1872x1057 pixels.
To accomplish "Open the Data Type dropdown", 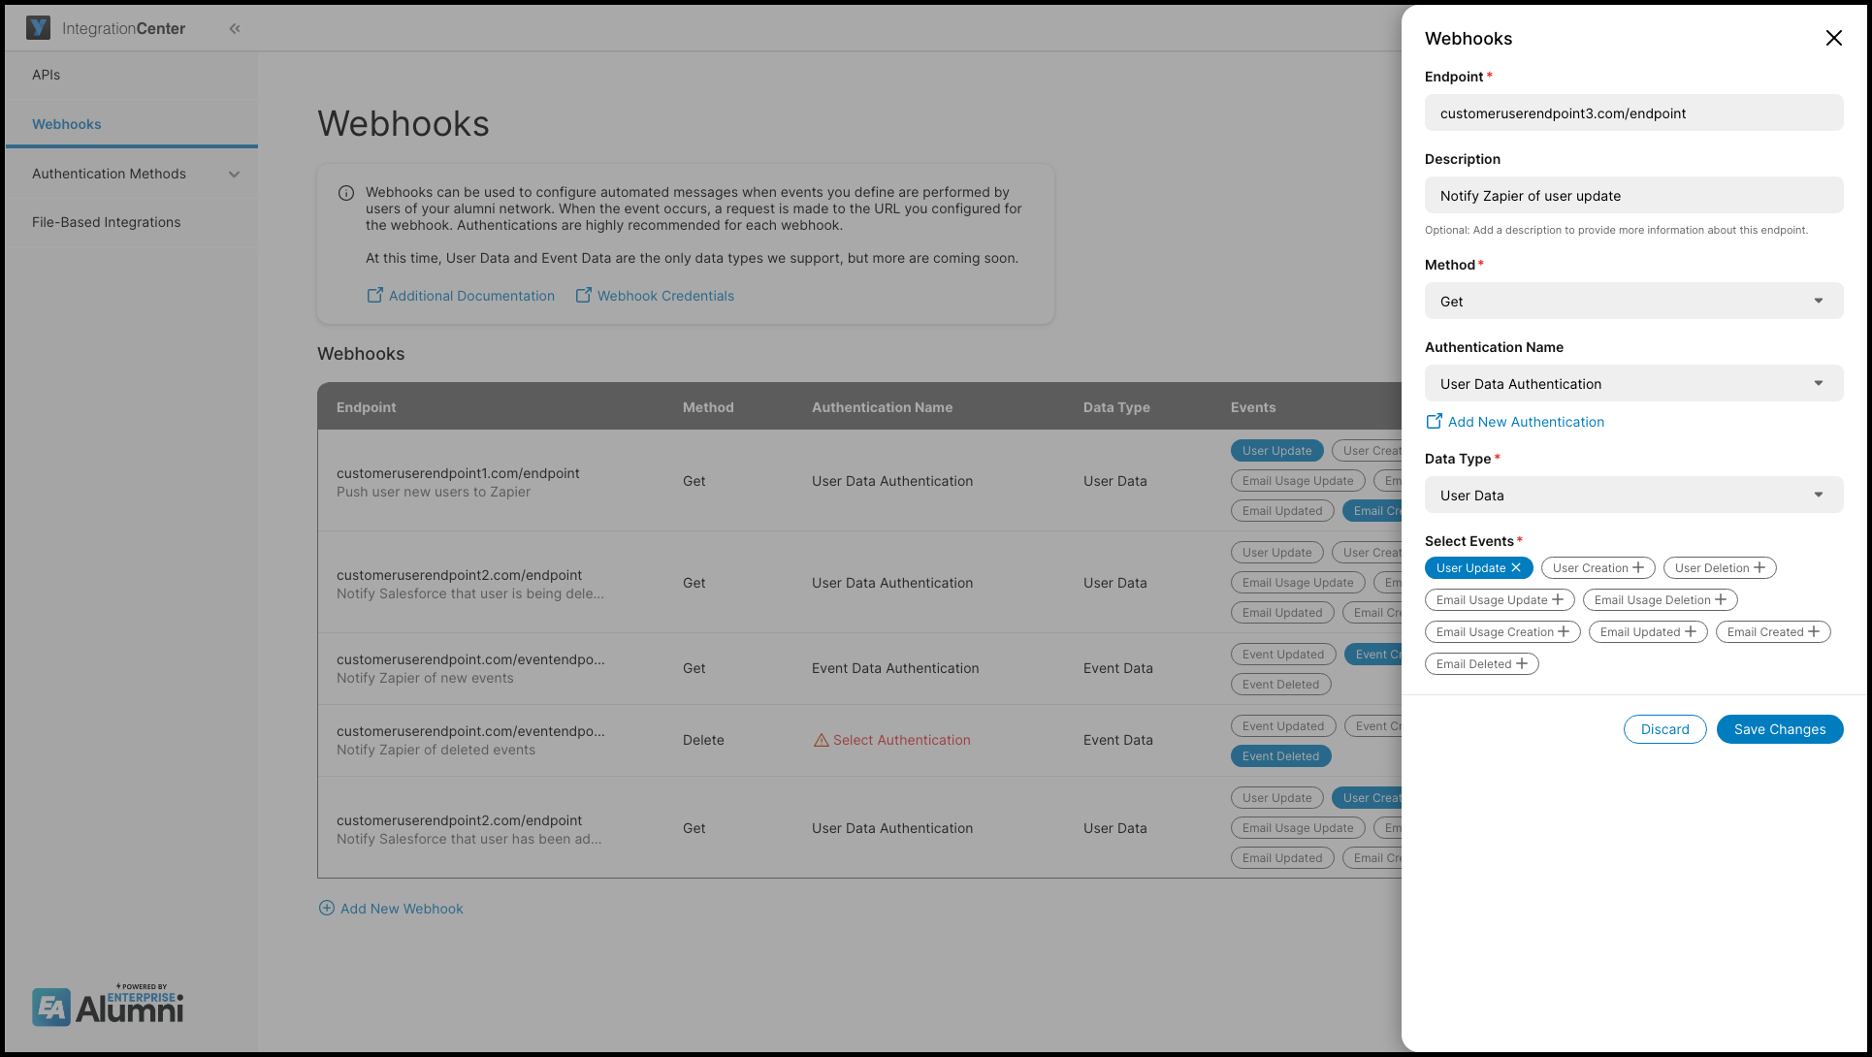I will pyautogui.click(x=1633, y=496).
